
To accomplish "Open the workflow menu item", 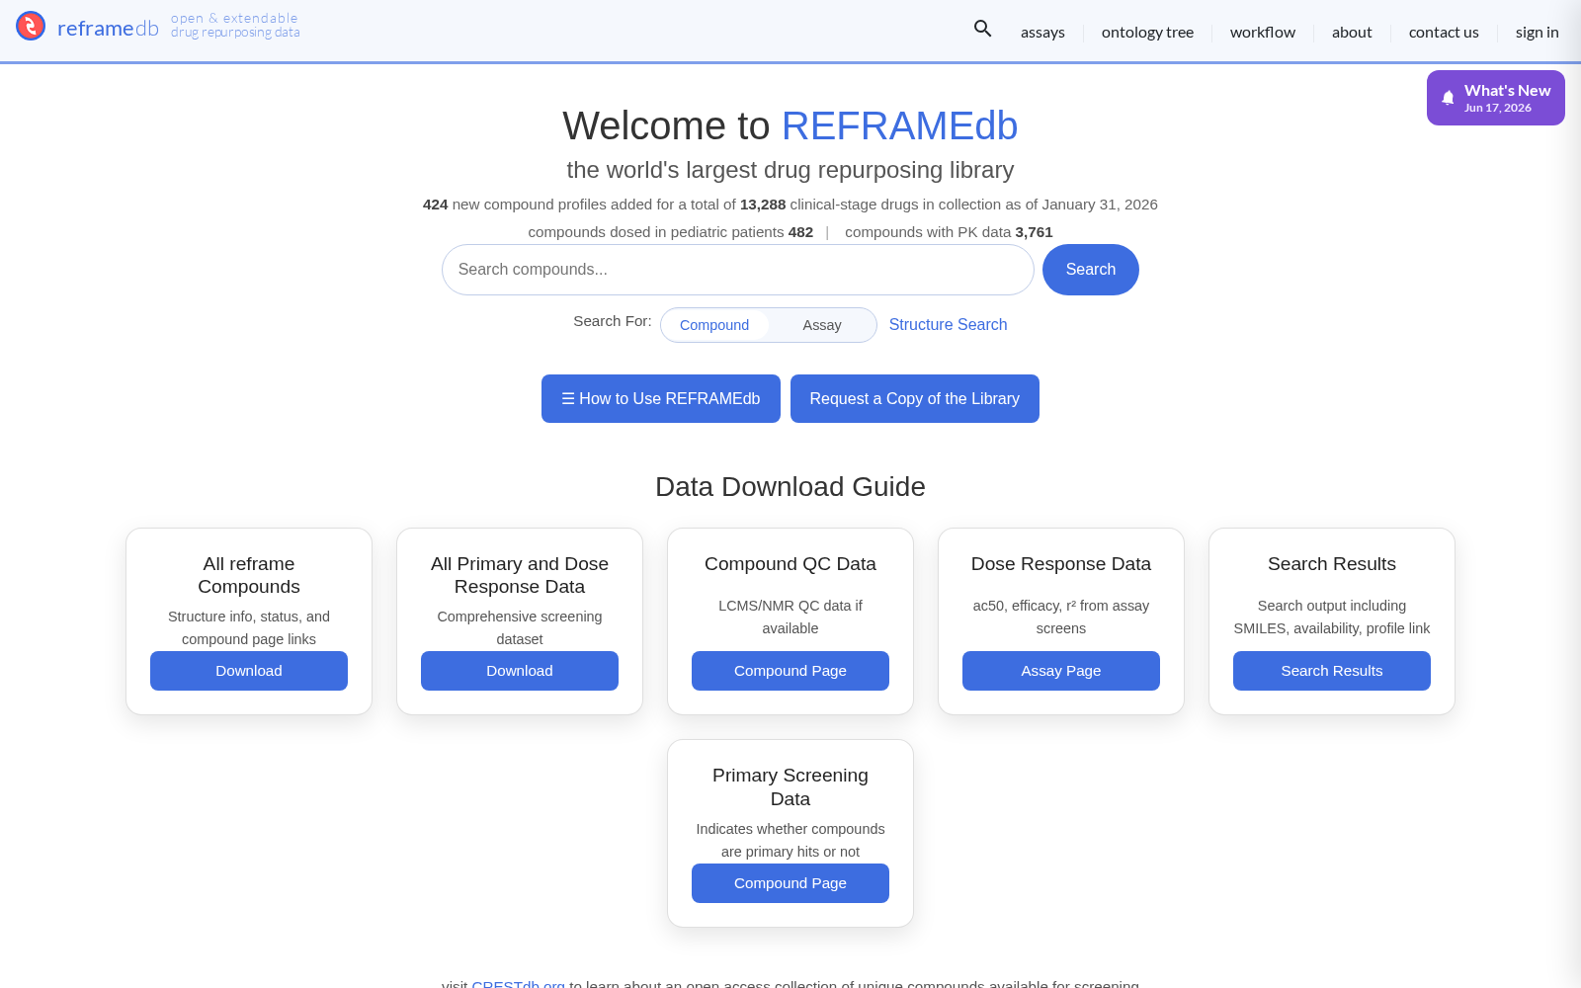I will (1262, 33).
